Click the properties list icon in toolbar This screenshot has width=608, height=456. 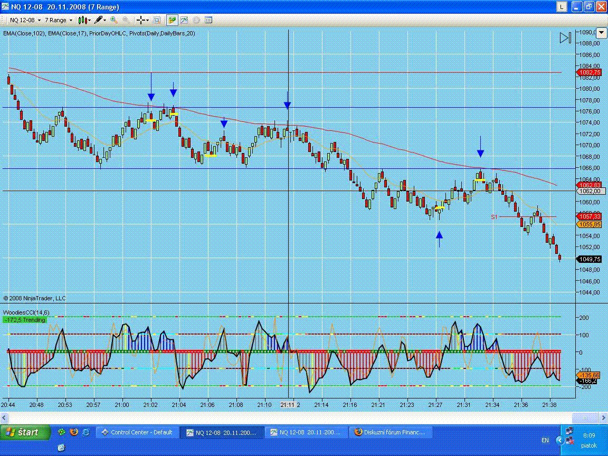(208, 20)
